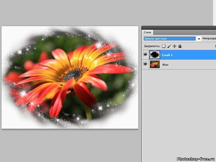Image resolution: width=216 pixels, height=162 pixels.
Task: Hide Слой 1 using its eye icon
Action: pos(145,55)
